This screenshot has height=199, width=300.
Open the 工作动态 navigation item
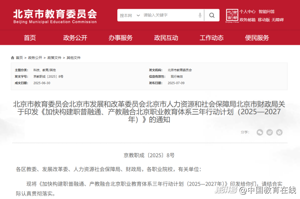211,38
